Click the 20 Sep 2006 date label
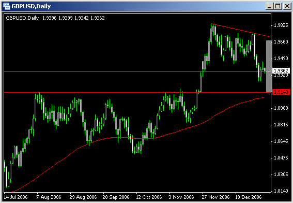This screenshot has width=293, height=203. [x=116, y=197]
